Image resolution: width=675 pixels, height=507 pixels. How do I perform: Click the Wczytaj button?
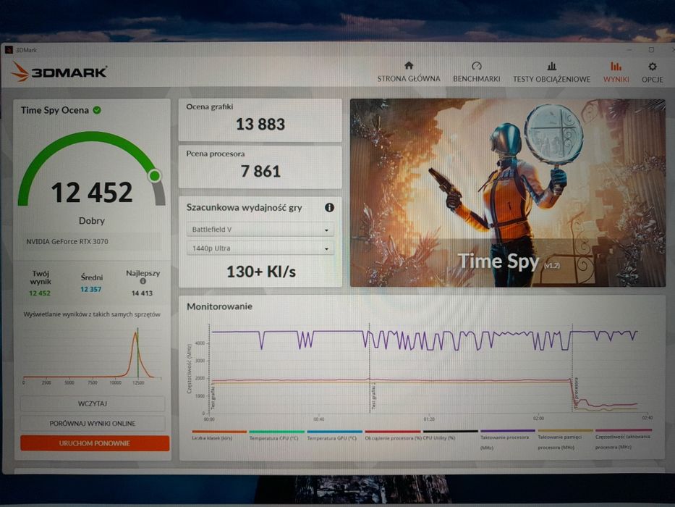tap(93, 403)
